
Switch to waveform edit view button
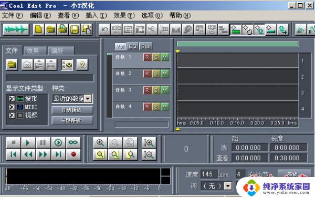coord(16,30)
